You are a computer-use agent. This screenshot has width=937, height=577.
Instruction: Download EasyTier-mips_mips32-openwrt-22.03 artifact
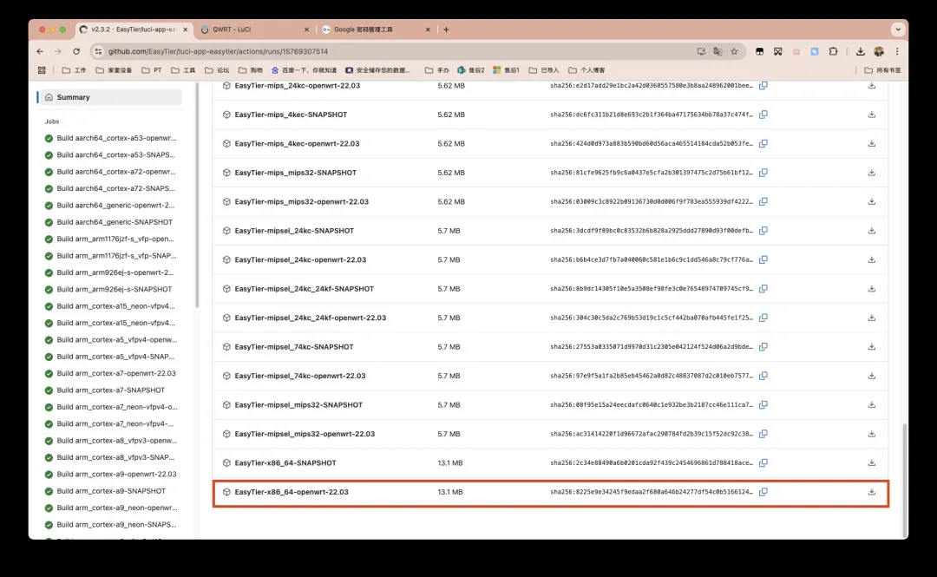click(x=871, y=201)
